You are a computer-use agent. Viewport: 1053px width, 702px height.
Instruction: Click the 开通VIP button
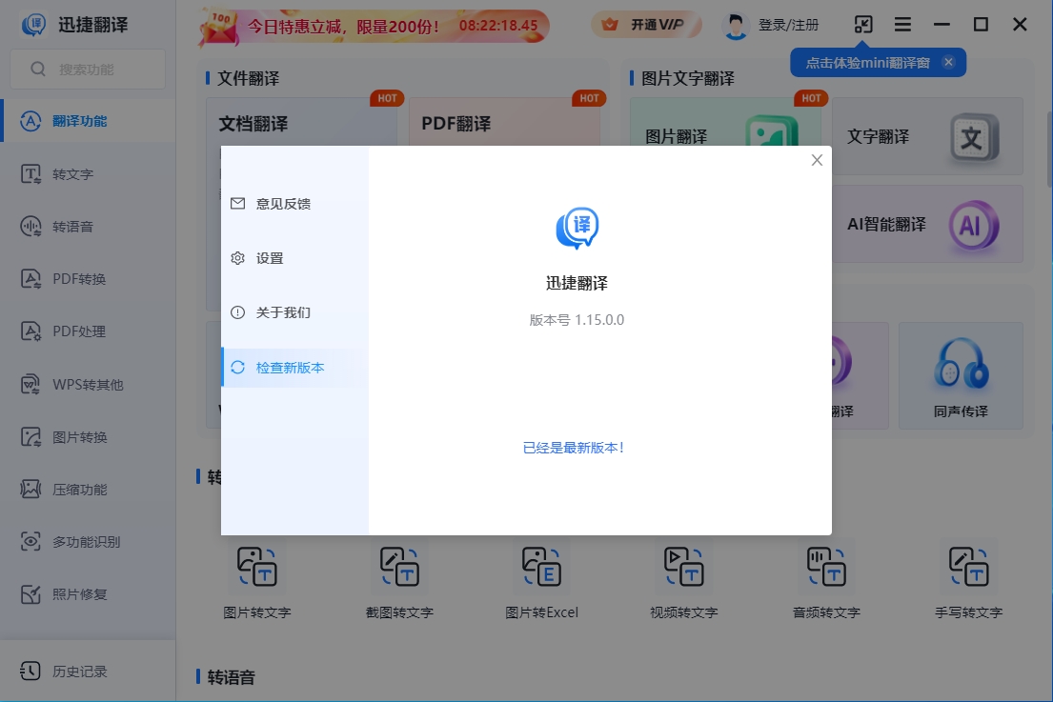pos(646,25)
